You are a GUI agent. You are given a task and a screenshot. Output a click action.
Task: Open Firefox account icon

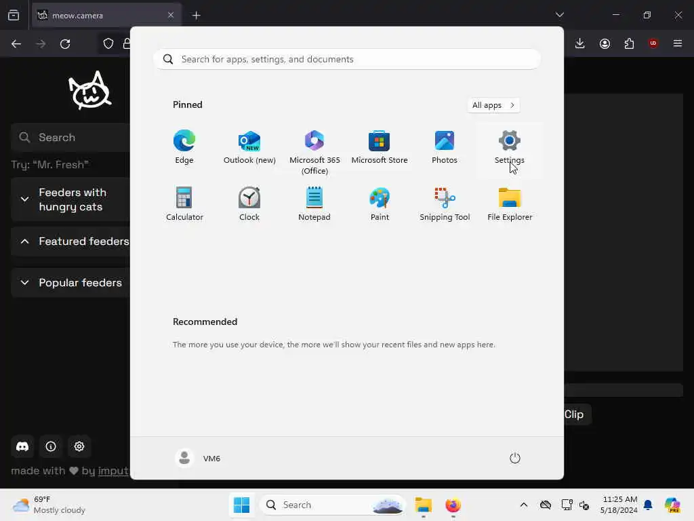pos(605,43)
